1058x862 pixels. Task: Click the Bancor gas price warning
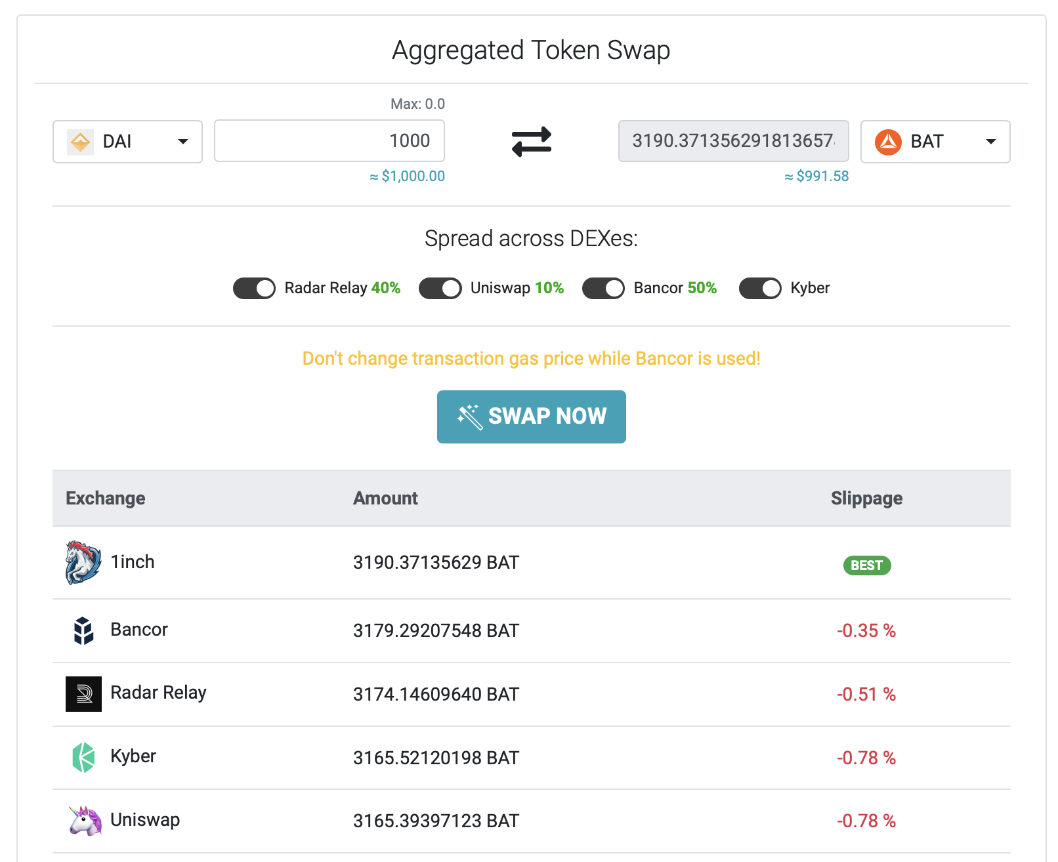[x=532, y=359]
